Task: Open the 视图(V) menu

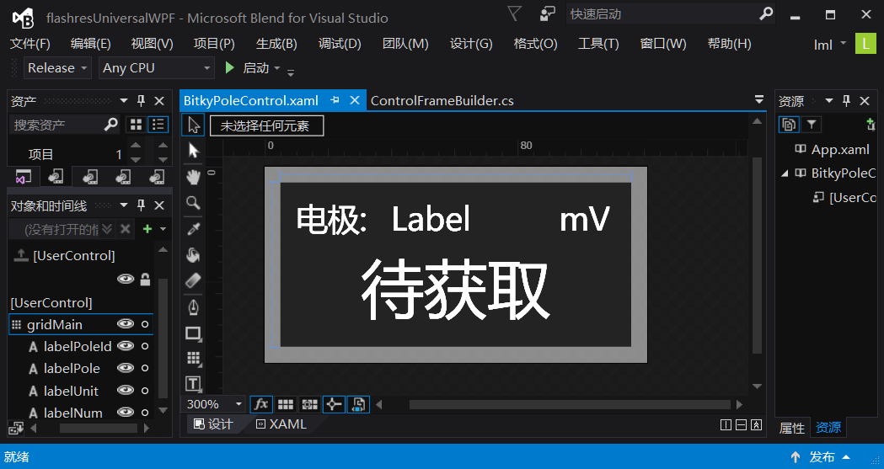Action: (x=153, y=44)
